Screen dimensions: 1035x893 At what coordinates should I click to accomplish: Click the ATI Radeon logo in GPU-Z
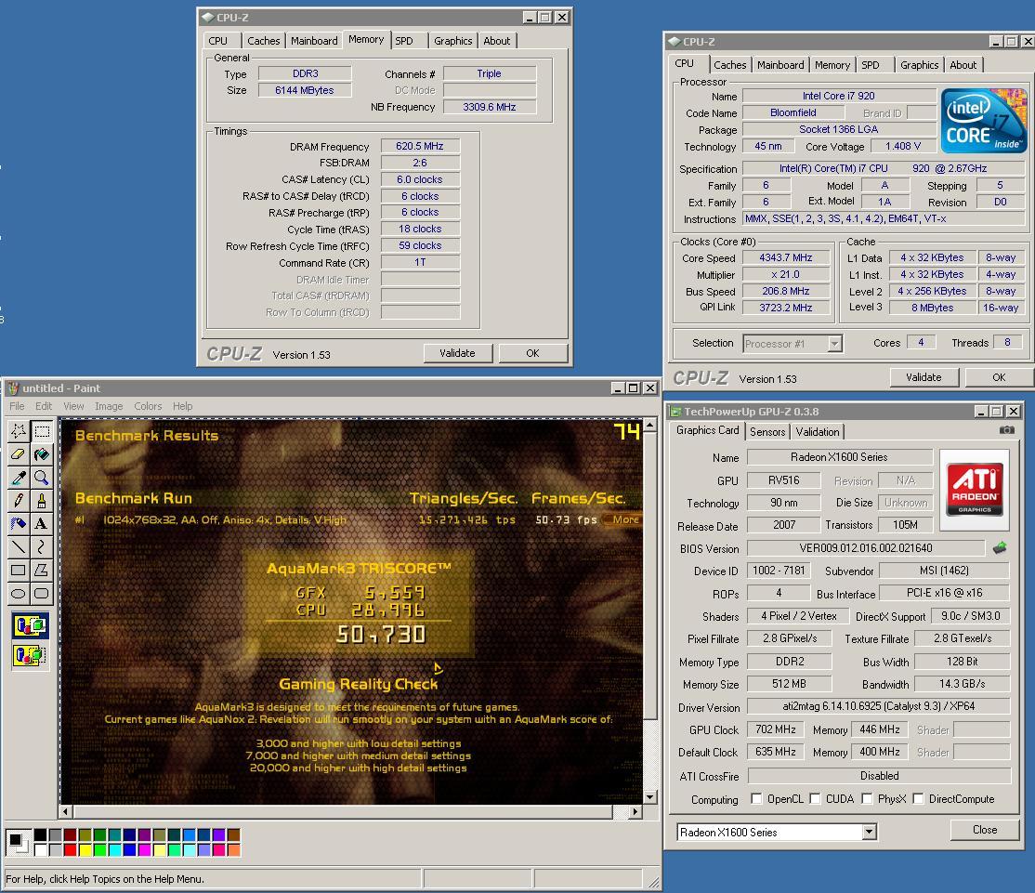tap(975, 489)
